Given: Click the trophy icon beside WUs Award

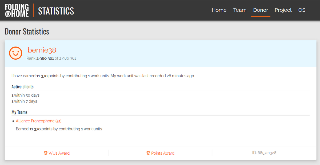Looking at the screenshot, I should [46, 153].
